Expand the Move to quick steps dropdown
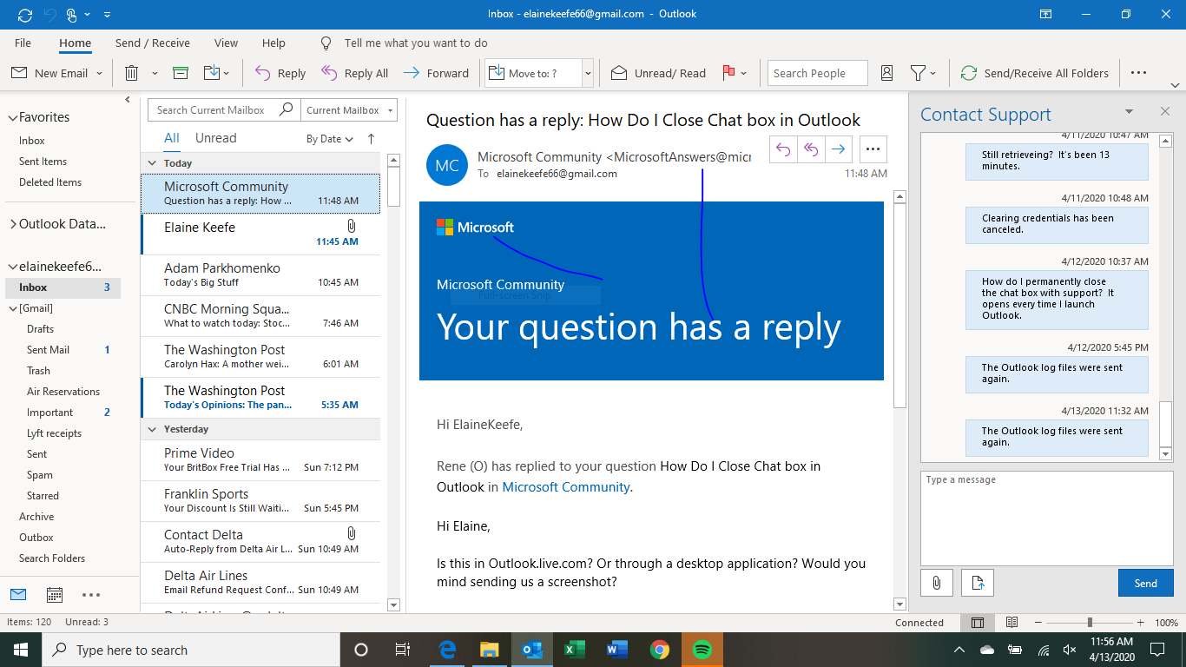This screenshot has height=667, width=1186. (x=588, y=73)
